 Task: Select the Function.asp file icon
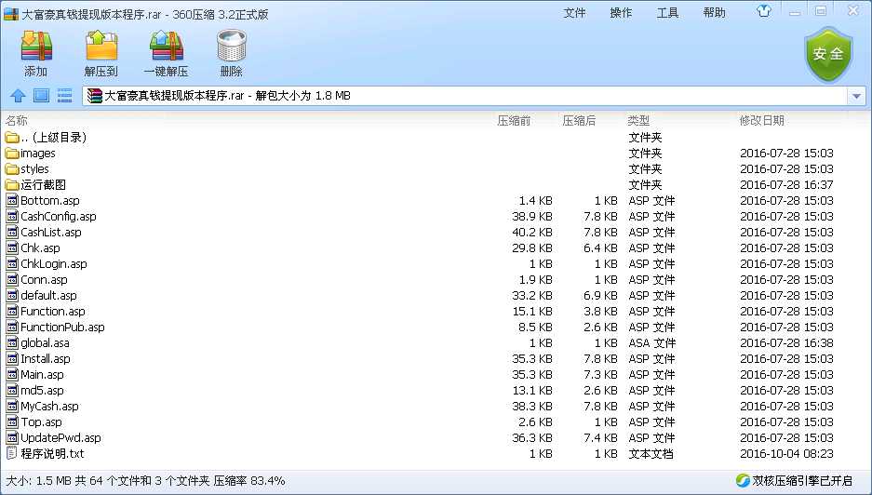coord(12,312)
